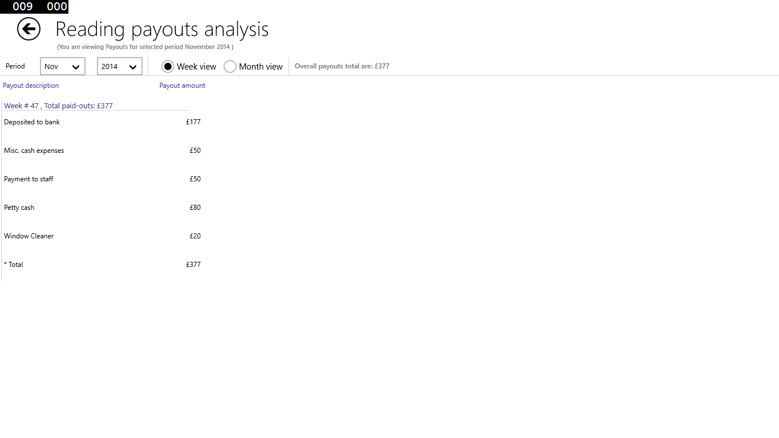
Task: Expand the Week # 47 group header
Action: (58, 106)
